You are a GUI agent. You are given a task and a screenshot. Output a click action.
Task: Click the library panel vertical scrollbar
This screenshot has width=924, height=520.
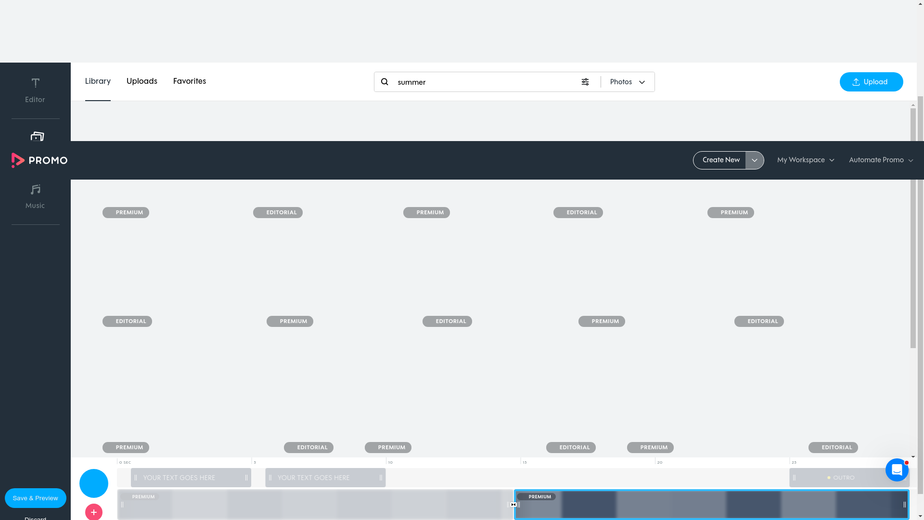[913, 228]
